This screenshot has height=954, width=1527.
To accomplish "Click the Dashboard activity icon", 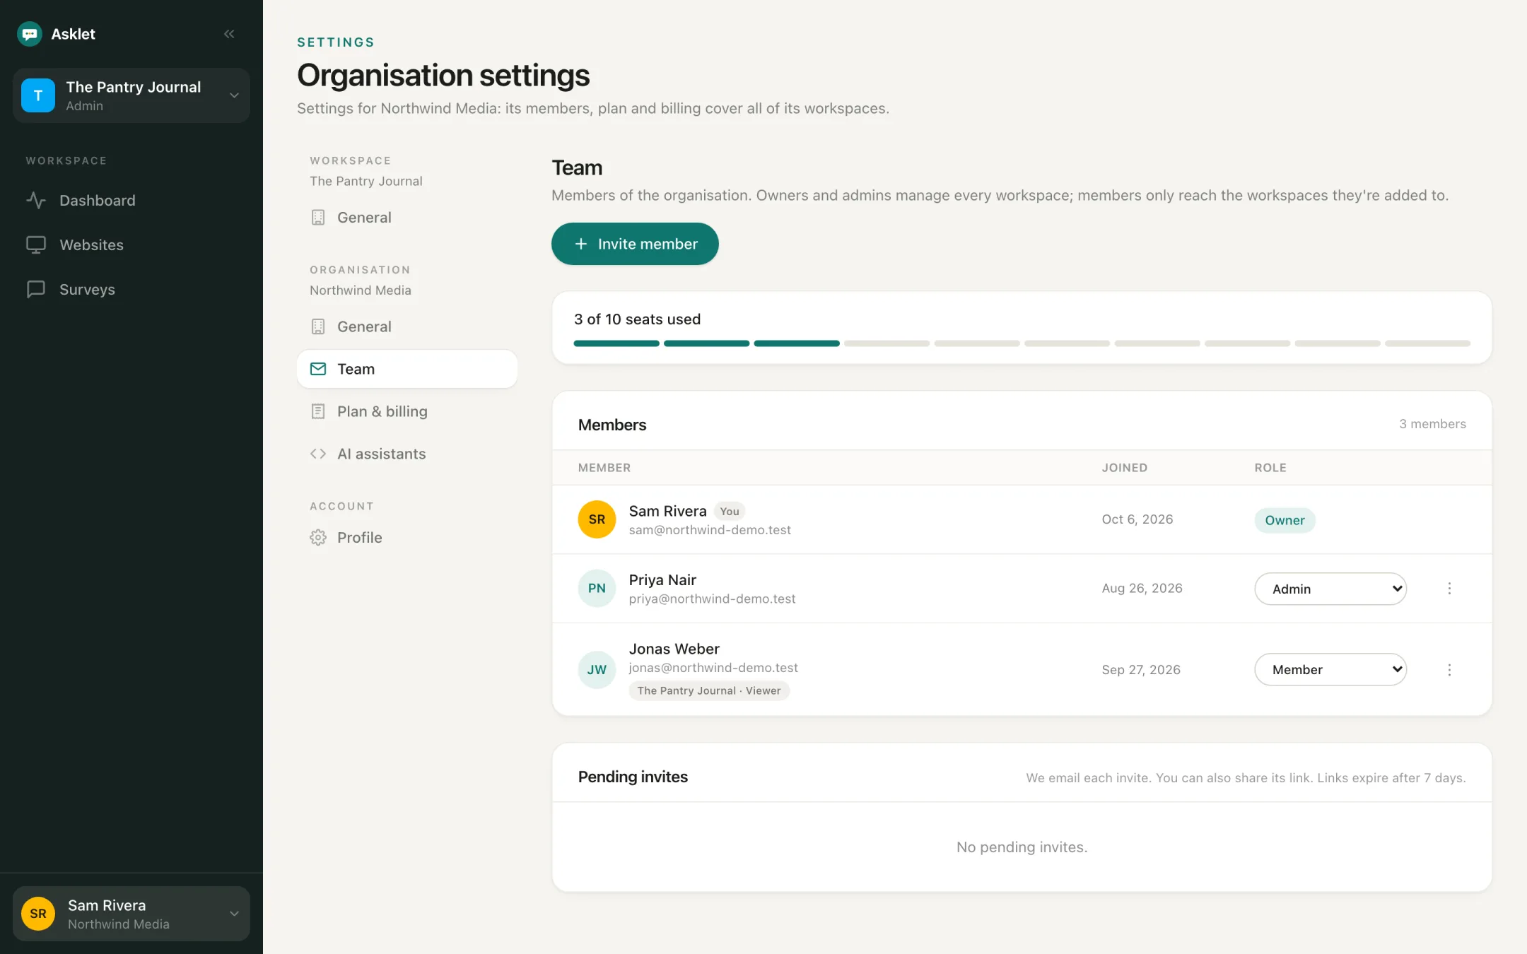I will (x=36, y=200).
